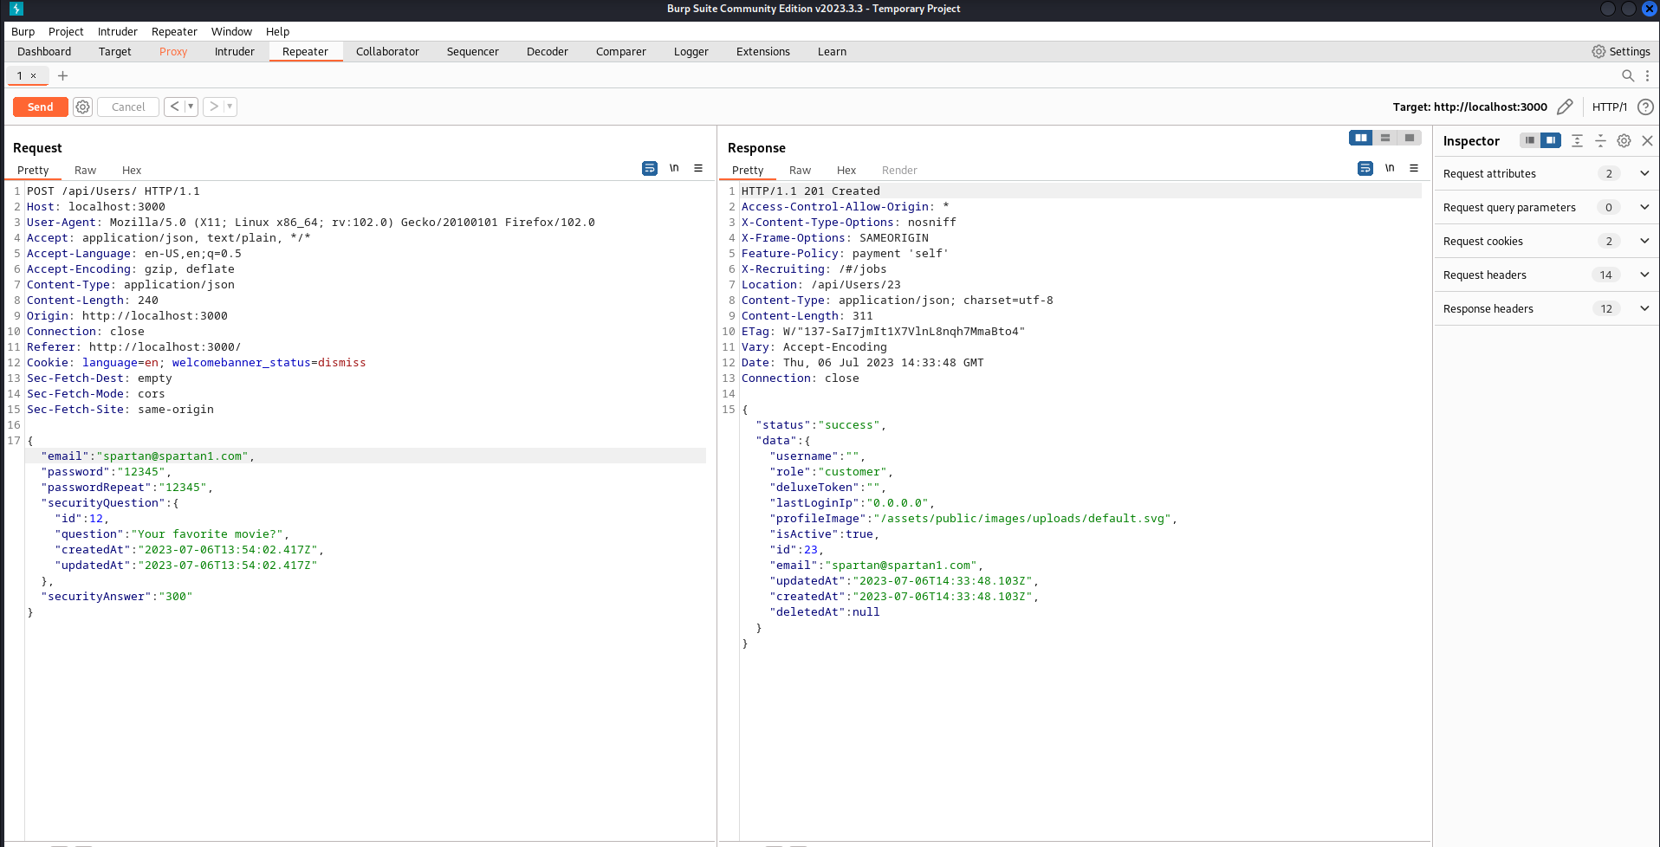Viewport: 1660px width, 847px height.
Task: Select top-bottom stacked layout view
Action: click(x=1385, y=138)
